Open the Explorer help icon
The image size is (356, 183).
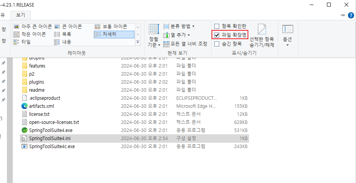pos(351,15)
